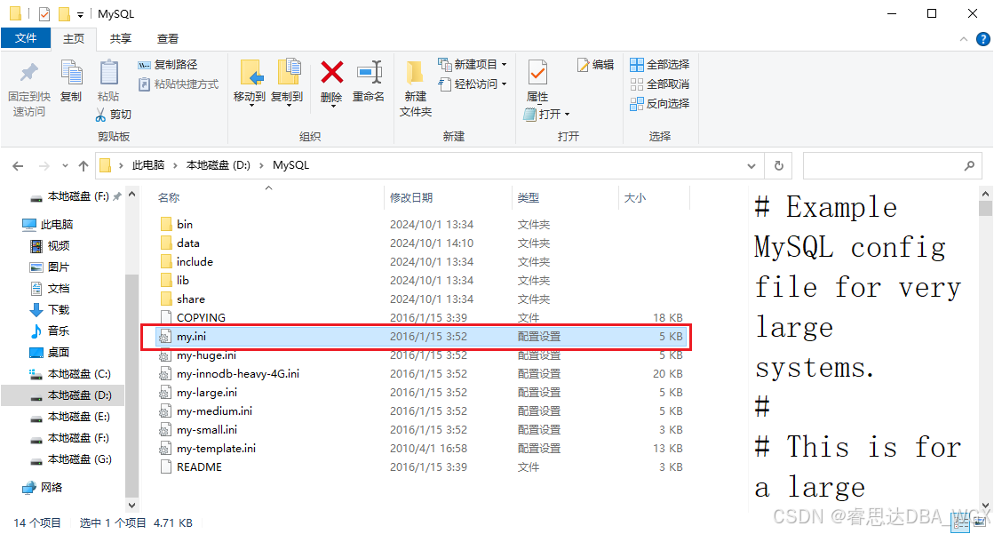
Task: Open the New item (新建项目) dropdown
Action: 473,65
